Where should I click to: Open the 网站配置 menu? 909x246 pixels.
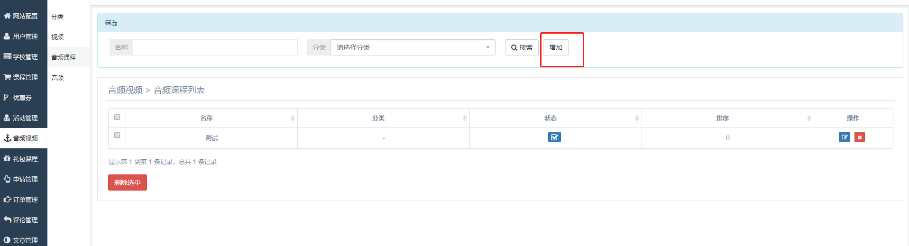[x=24, y=16]
